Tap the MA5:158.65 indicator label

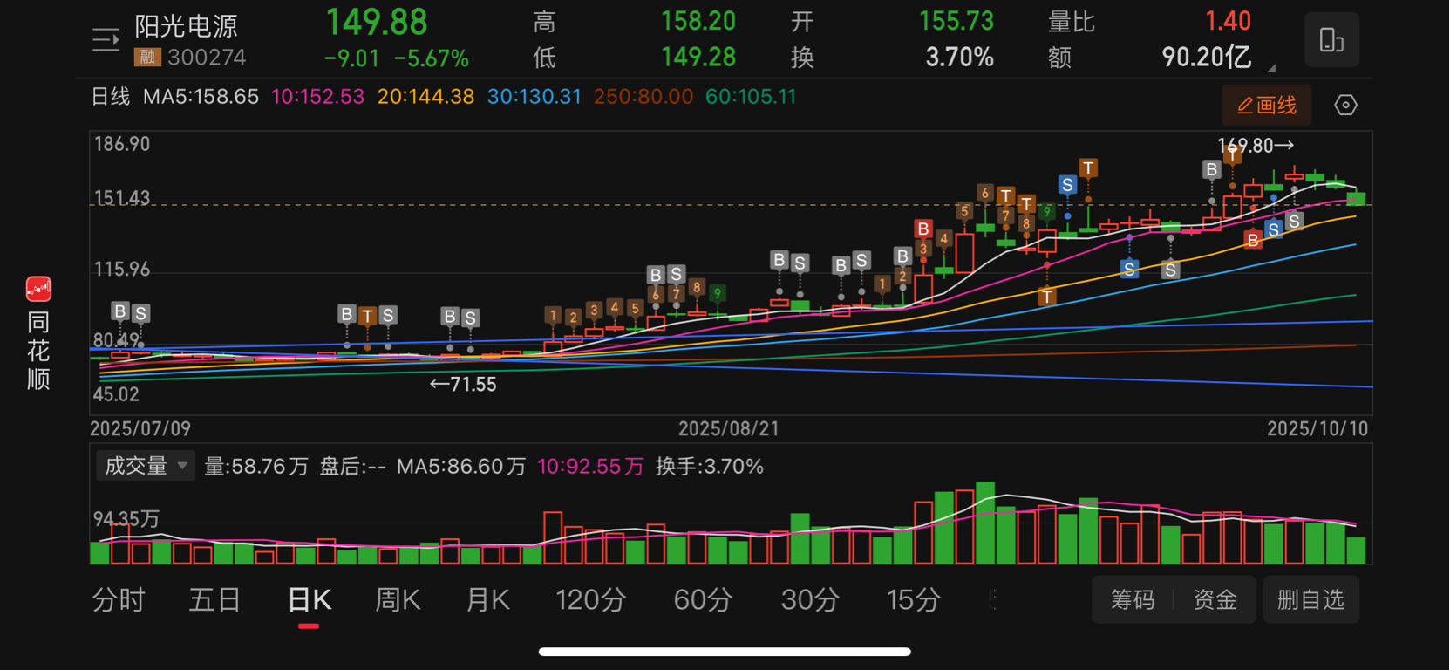[201, 97]
